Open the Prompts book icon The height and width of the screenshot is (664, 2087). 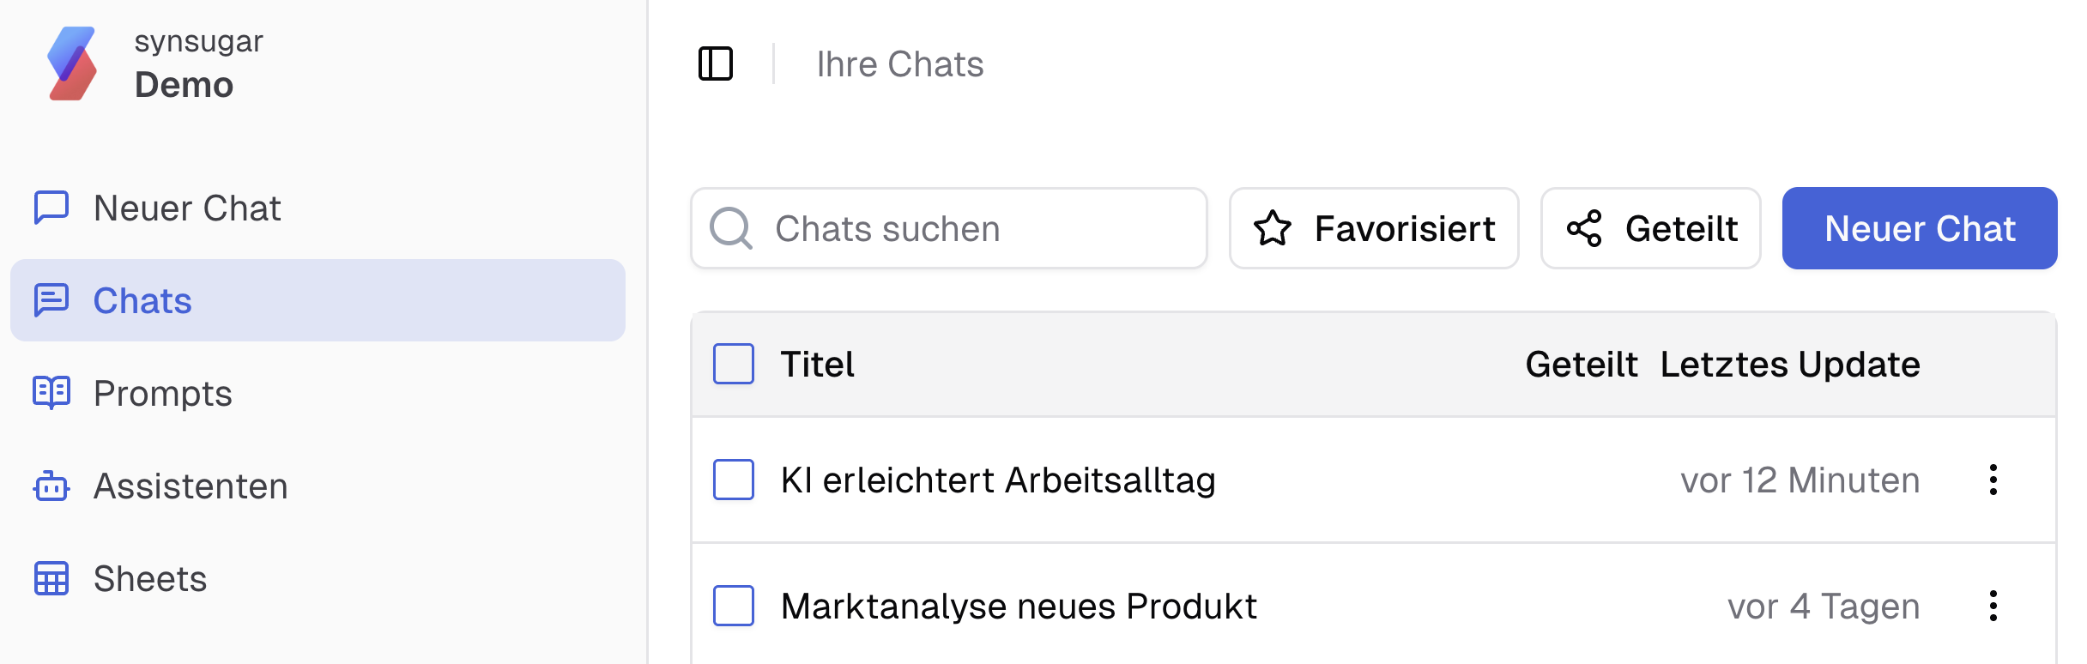pyautogui.click(x=52, y=393)
